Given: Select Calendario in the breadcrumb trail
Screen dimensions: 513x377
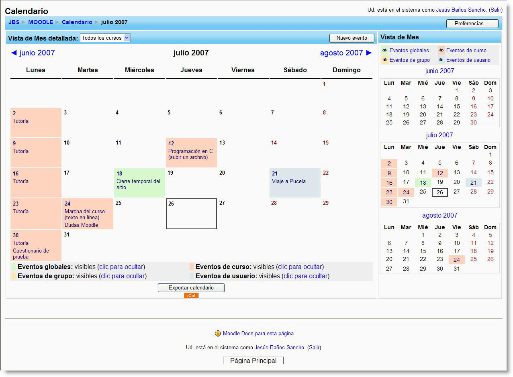Looking at the screenshot, I should click(x=77, y=22).
